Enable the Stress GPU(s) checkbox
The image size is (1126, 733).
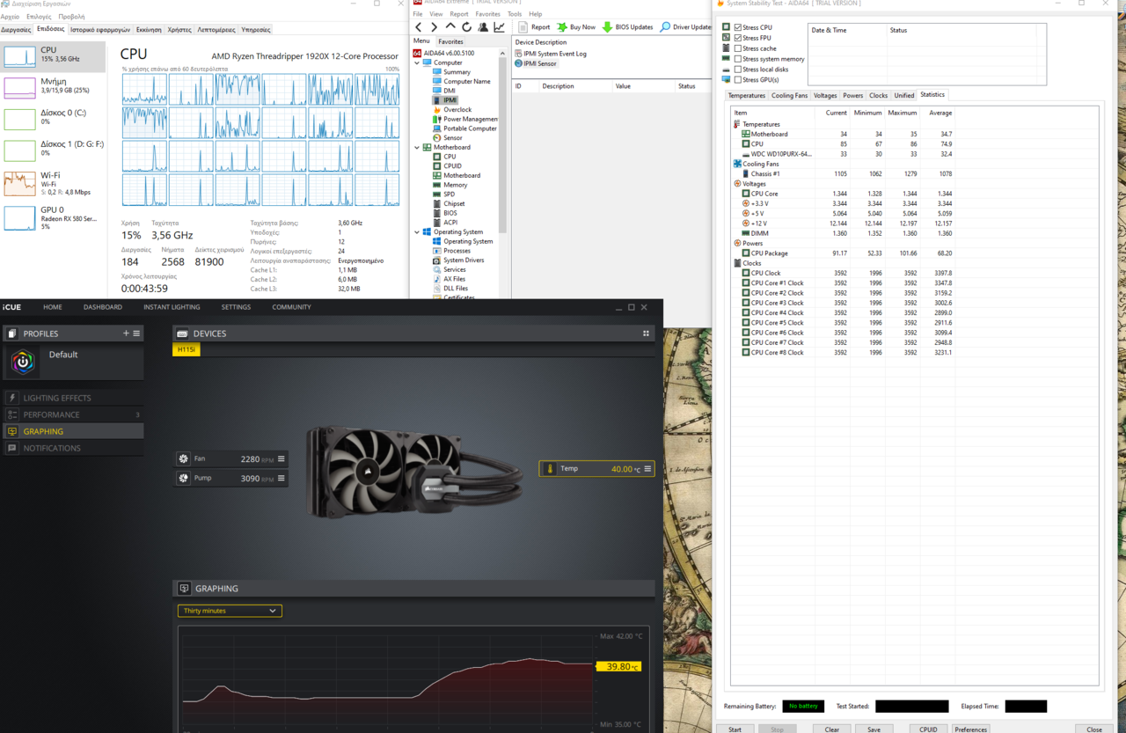coord(737,80)
